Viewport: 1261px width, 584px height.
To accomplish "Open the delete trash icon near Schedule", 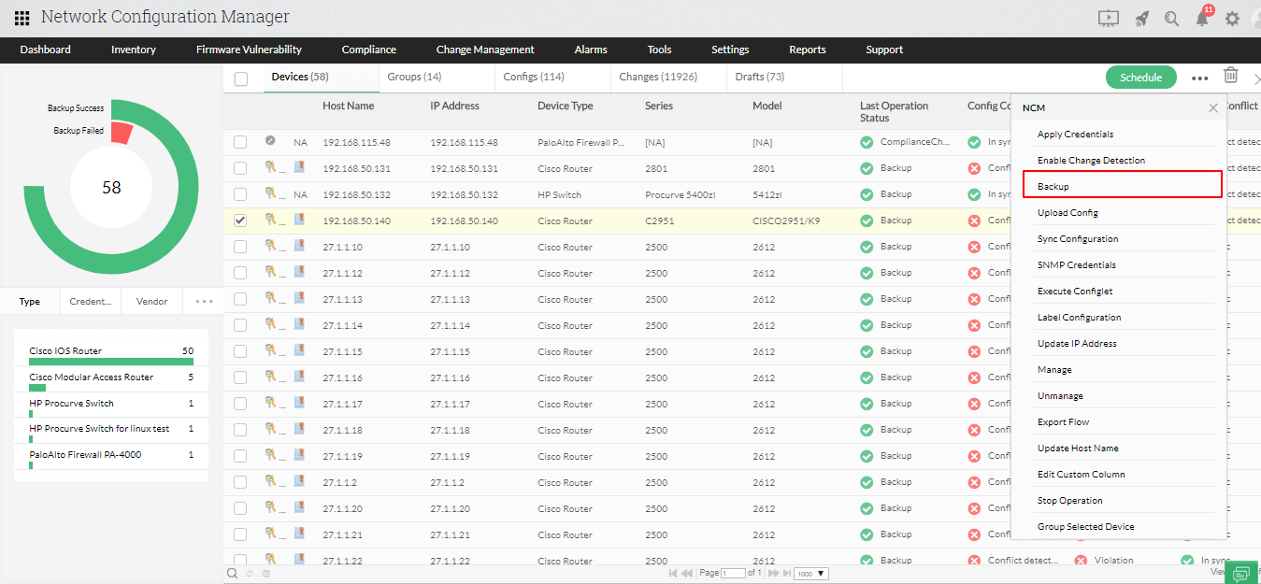I will coord(1230,76).
